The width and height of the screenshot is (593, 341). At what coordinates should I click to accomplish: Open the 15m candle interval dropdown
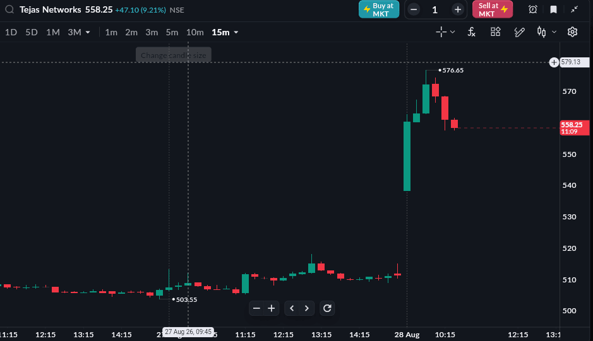(225, 33)
